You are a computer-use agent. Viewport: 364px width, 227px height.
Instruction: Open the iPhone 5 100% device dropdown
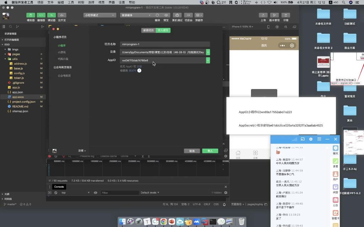[x=242, y=27]
